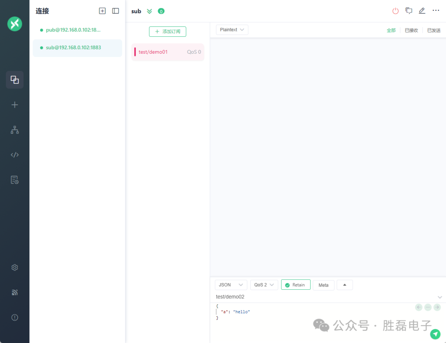
Task: Click the Meta button
Action: [x=323, y=285]
